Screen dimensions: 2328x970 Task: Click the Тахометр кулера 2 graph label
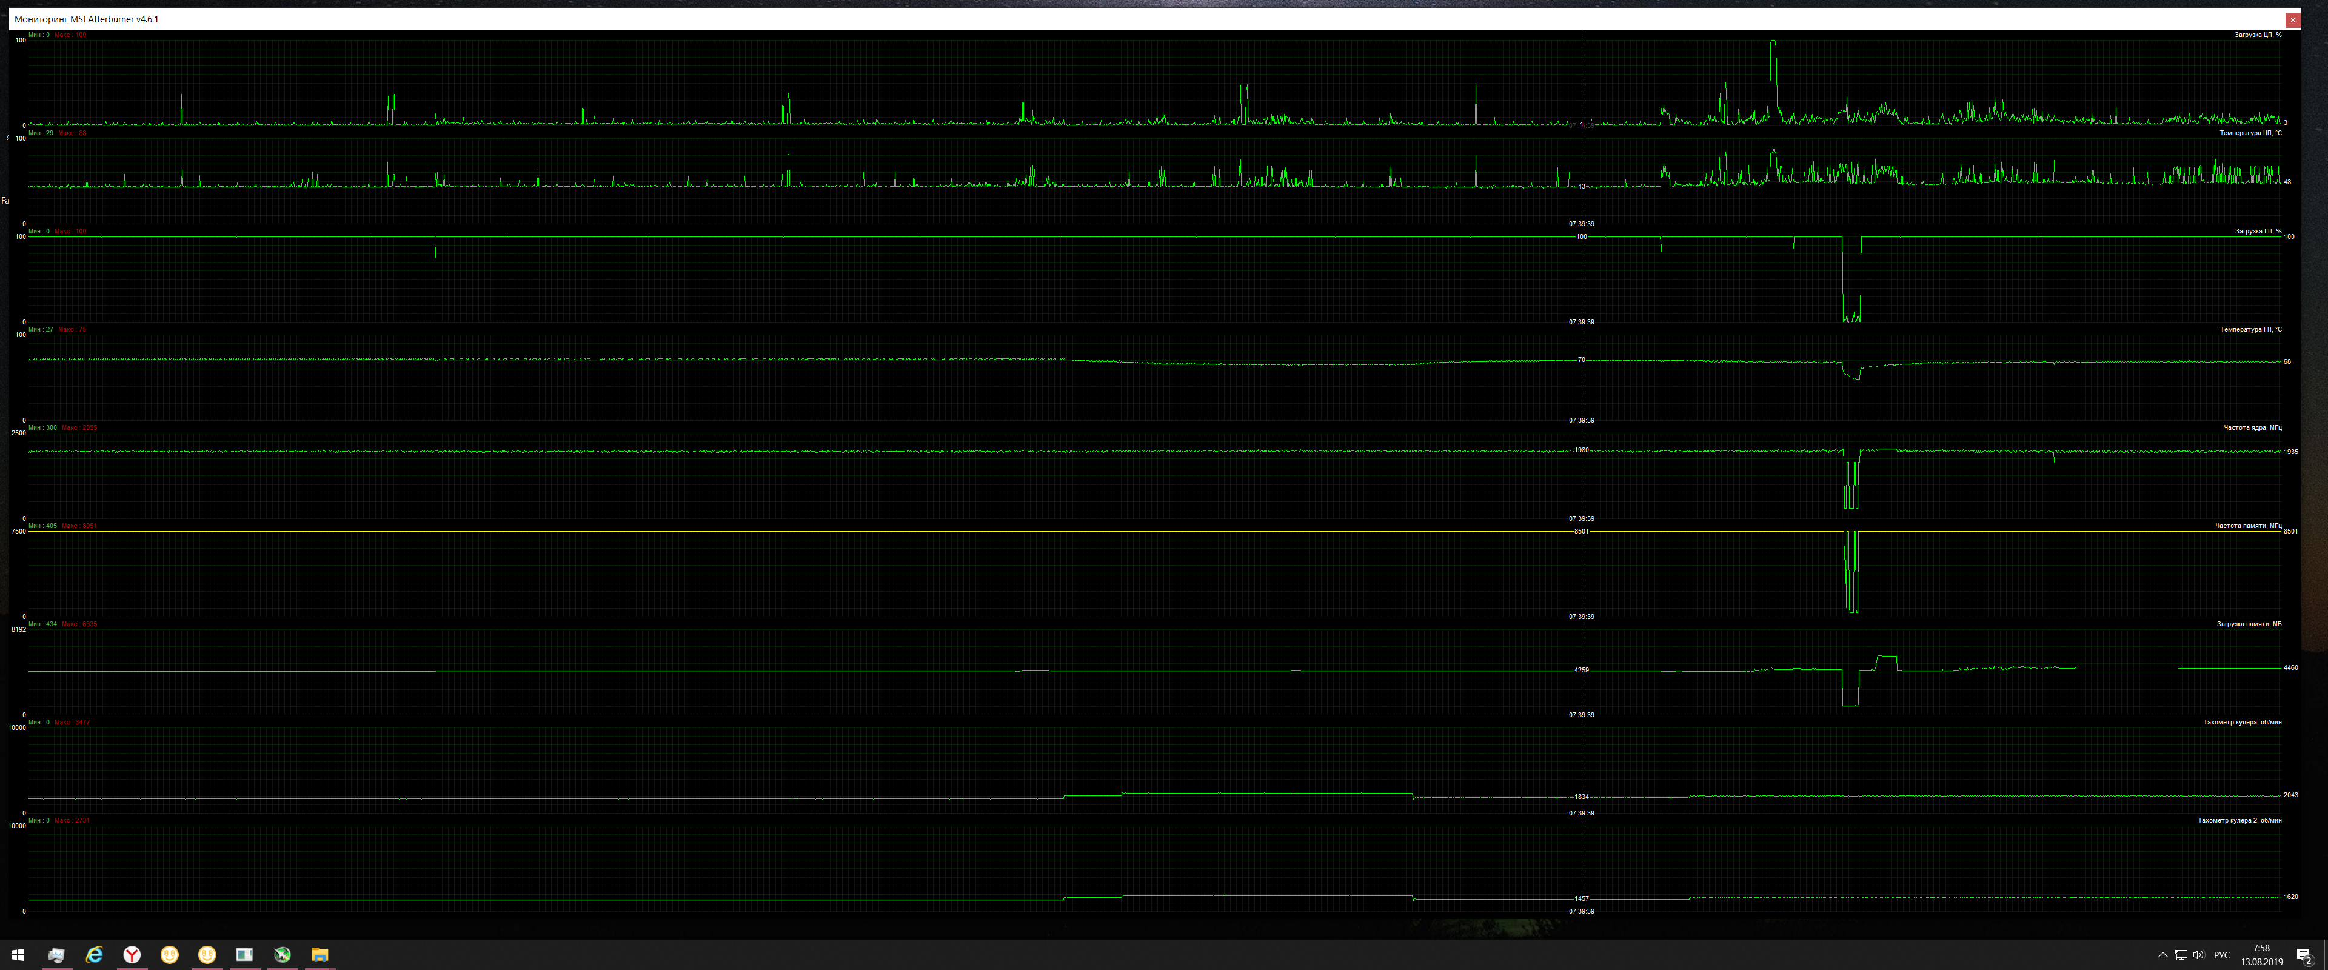click(2239, 820)
